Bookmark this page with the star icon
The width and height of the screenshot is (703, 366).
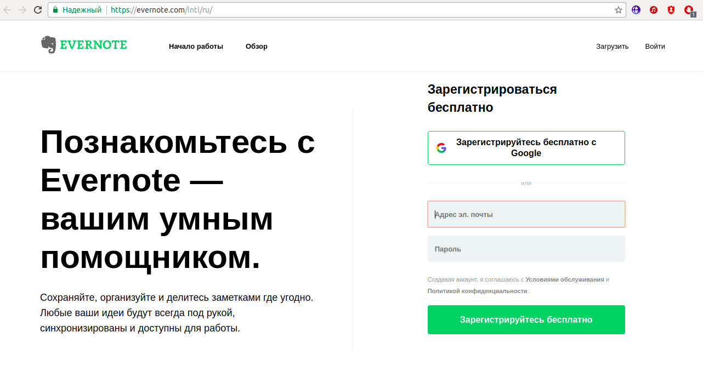point(619,10)
